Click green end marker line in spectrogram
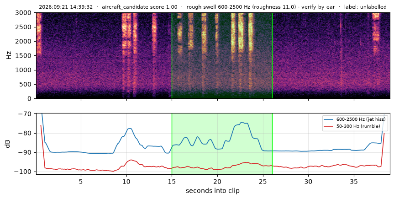 [x=273, y=55]
